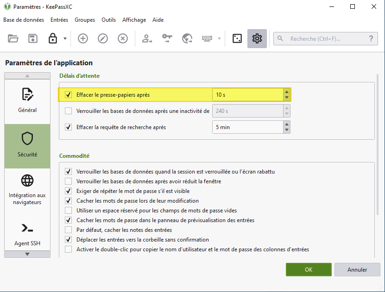
Task: Open the password generator dice icon
Action: click(x=237, y=38)
